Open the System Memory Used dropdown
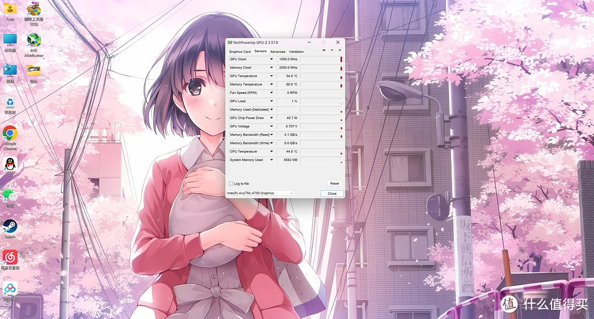 [x=271, y=160]
